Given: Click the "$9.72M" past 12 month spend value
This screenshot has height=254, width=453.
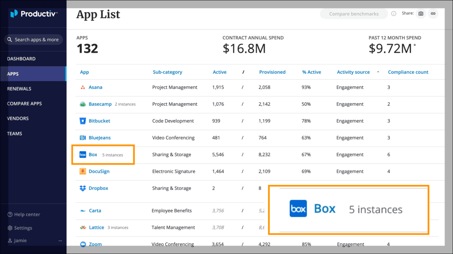Looking at the screenshot, I should 390,49.
